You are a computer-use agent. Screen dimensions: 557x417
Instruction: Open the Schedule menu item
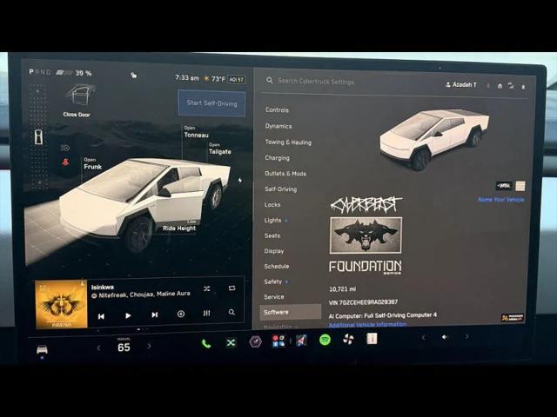tap(277, 266)
